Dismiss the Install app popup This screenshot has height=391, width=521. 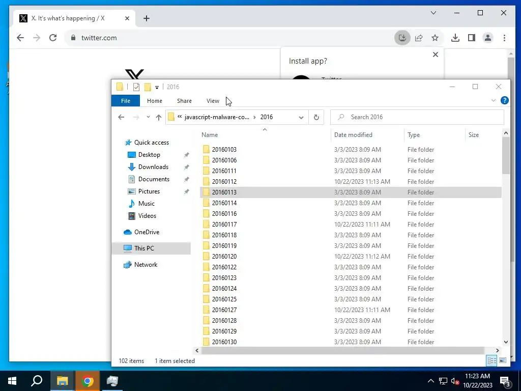tap(436, 54)
